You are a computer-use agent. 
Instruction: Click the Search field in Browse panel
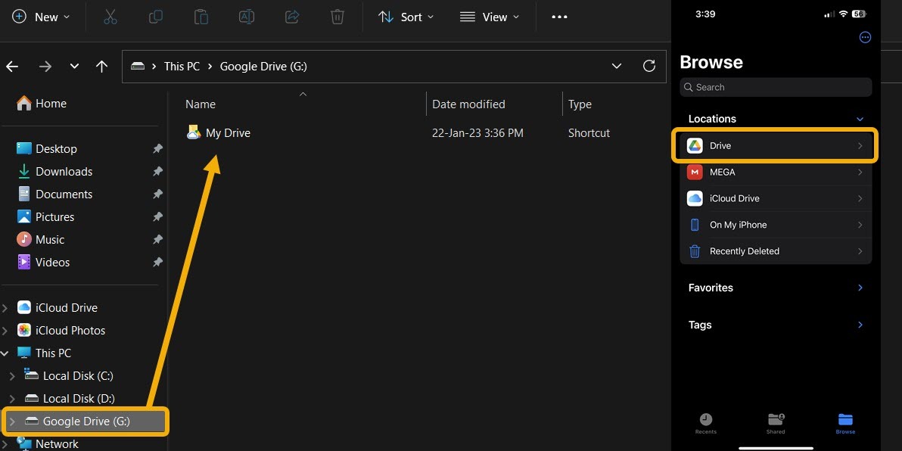775,87
